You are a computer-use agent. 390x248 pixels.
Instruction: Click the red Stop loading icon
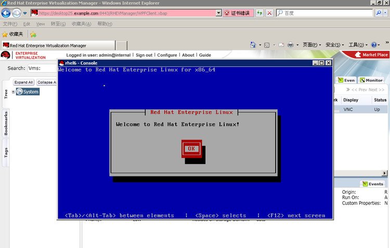click(x=269, y=13)
